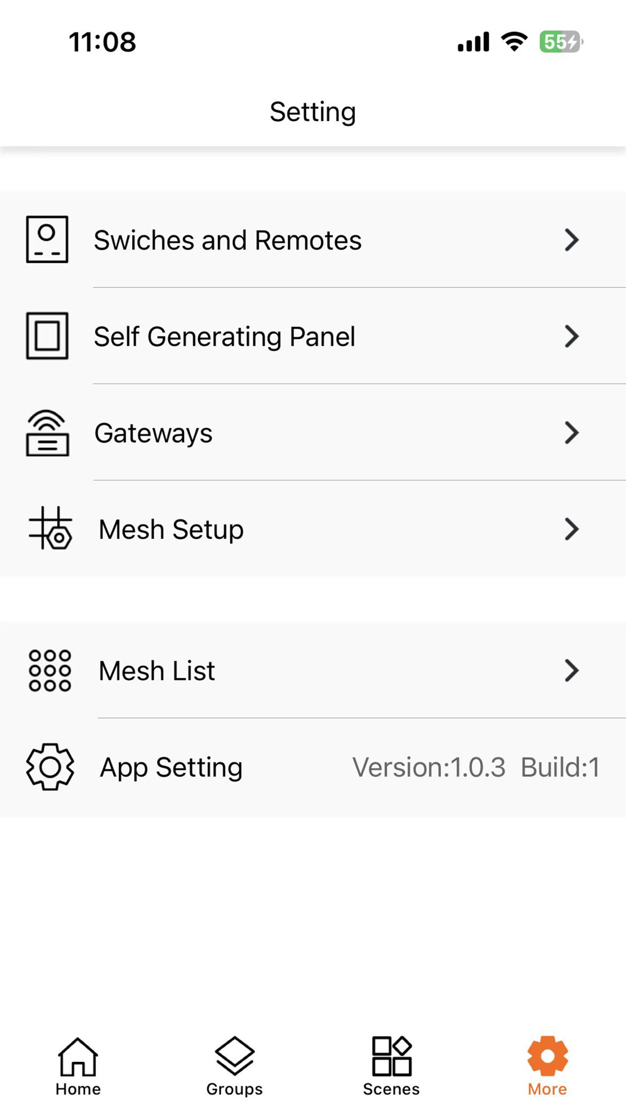Click the Gateways router icon
Screen dimensions: 626x1114
pos(47,433)
